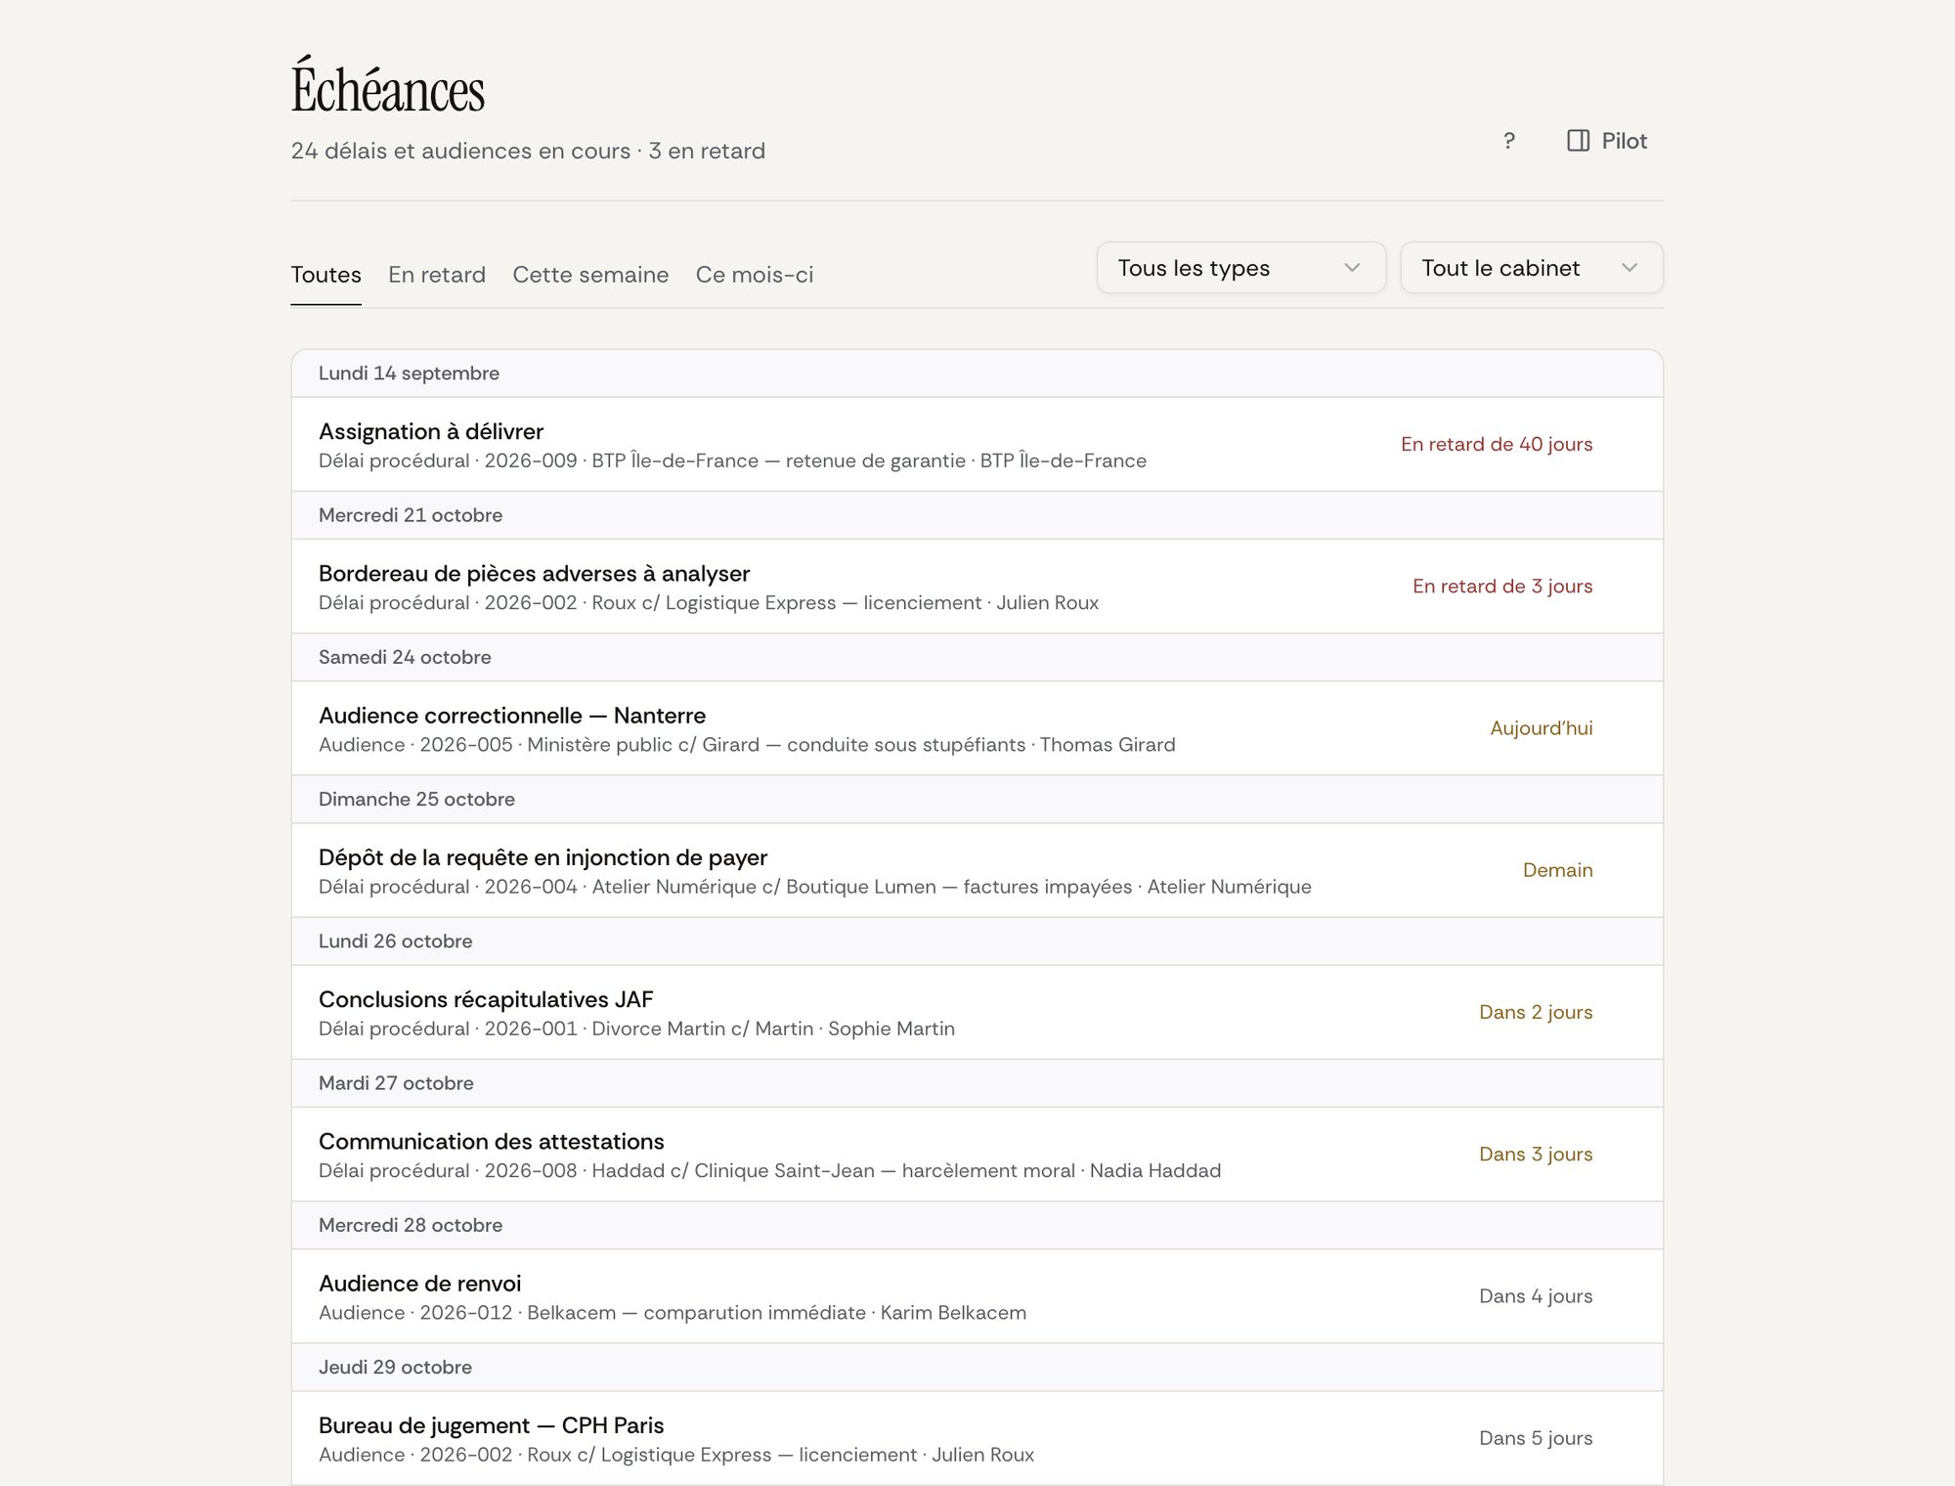Open Dépôt de la requête en injonction de payer
Viewport: 1955px width, 1486px height.
(977, 870)
